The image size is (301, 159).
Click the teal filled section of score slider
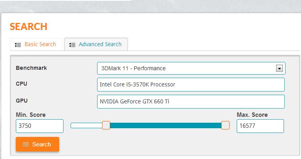click(166, 125)
